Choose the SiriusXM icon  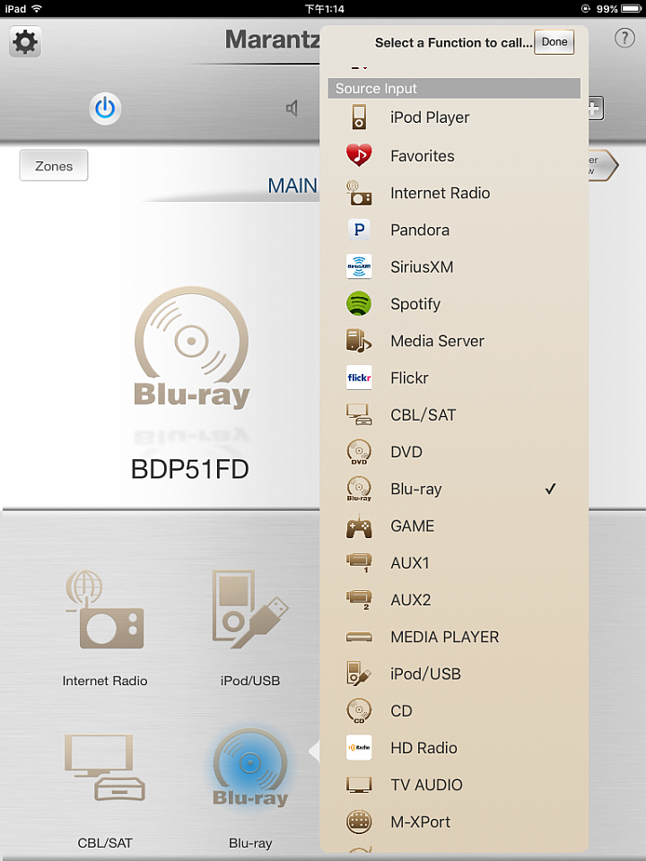[359, 267]
